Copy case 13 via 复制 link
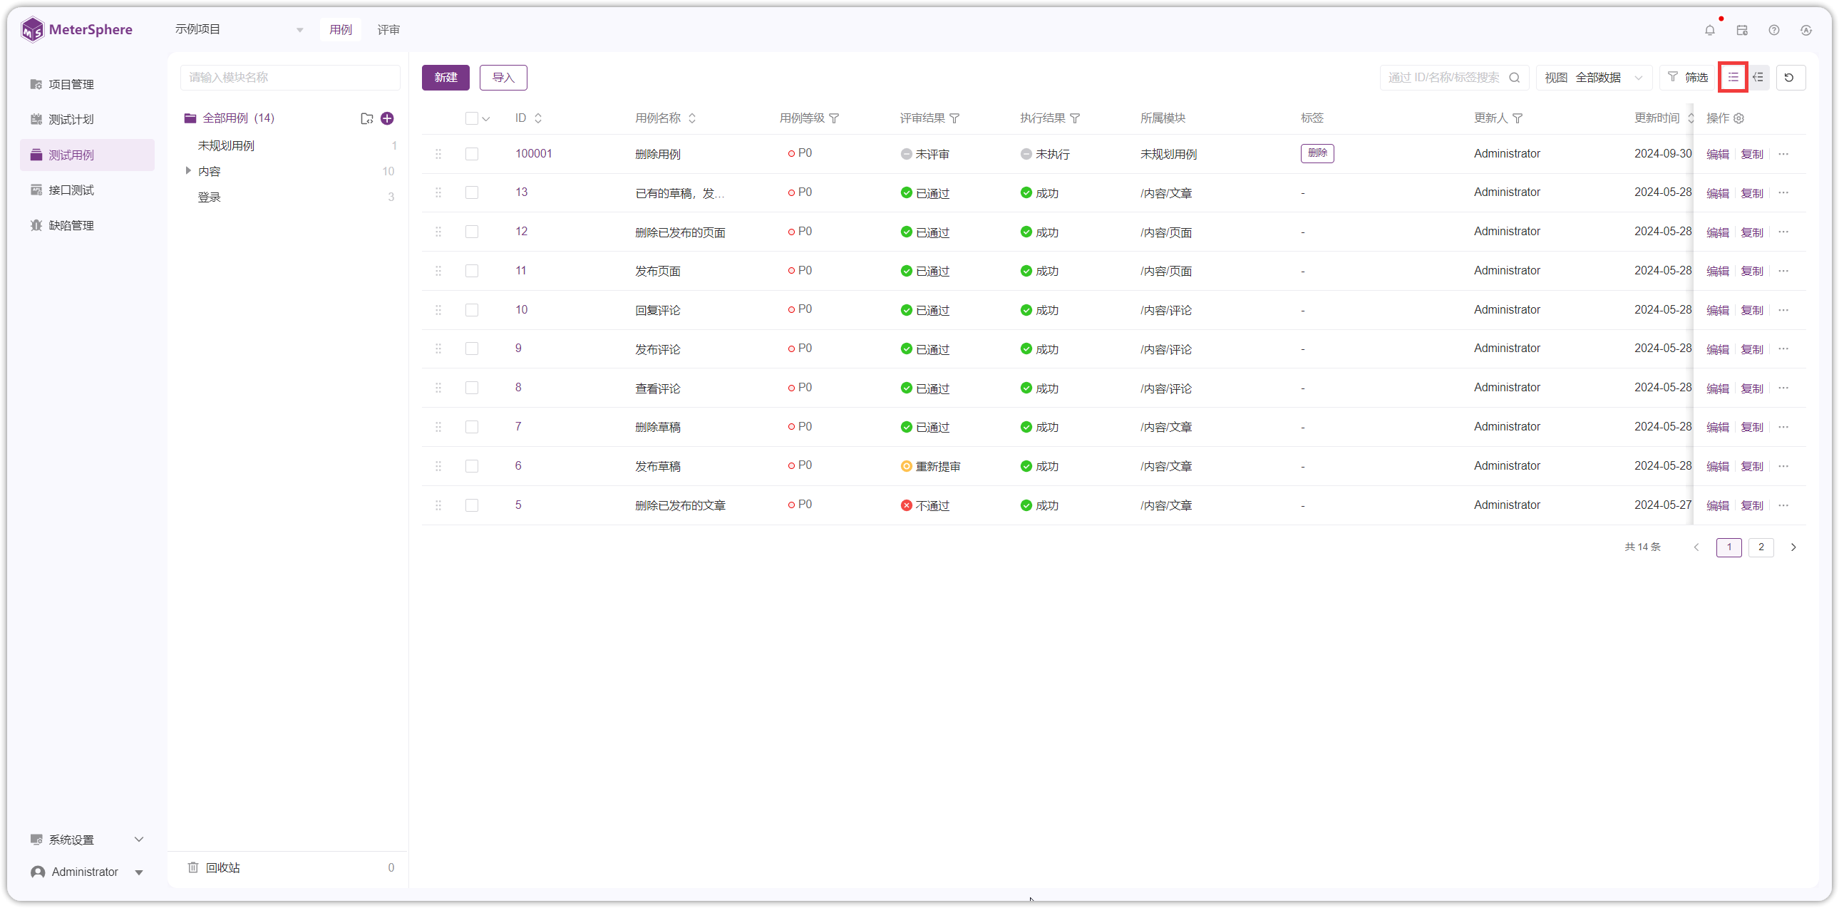This screenshot has height=908, width=1839. [1751, 192]
